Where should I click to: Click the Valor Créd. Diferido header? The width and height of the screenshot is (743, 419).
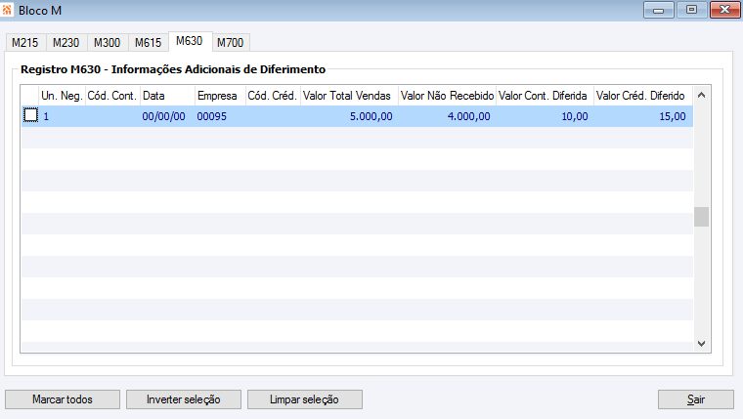point(643,96)
